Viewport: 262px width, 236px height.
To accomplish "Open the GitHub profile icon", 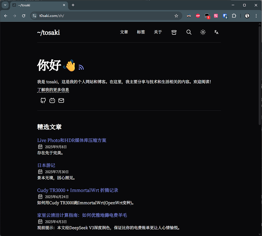I will tap(43, 101).
